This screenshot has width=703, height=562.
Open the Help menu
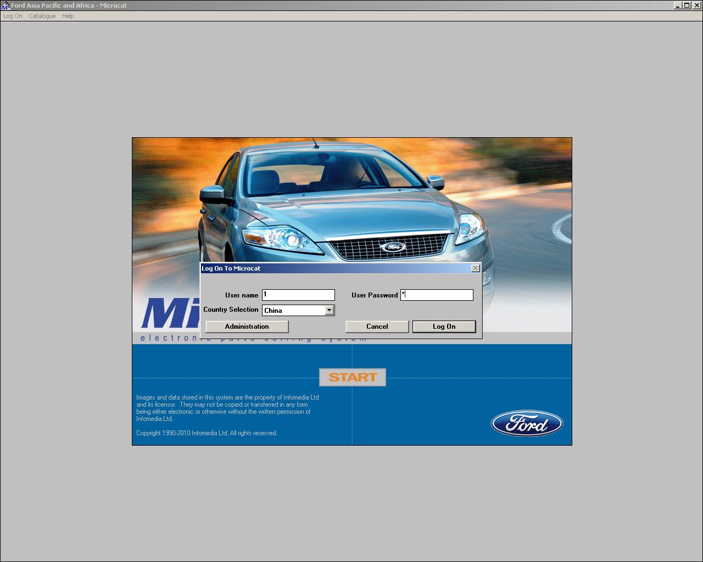[x=68, y=16]
